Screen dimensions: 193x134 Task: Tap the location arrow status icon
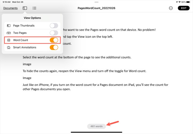point(177,2)
